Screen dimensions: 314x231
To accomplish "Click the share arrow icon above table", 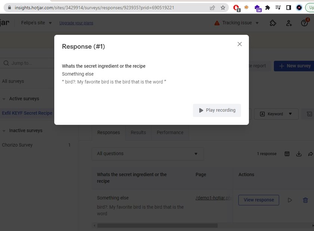I will (310, 154).
